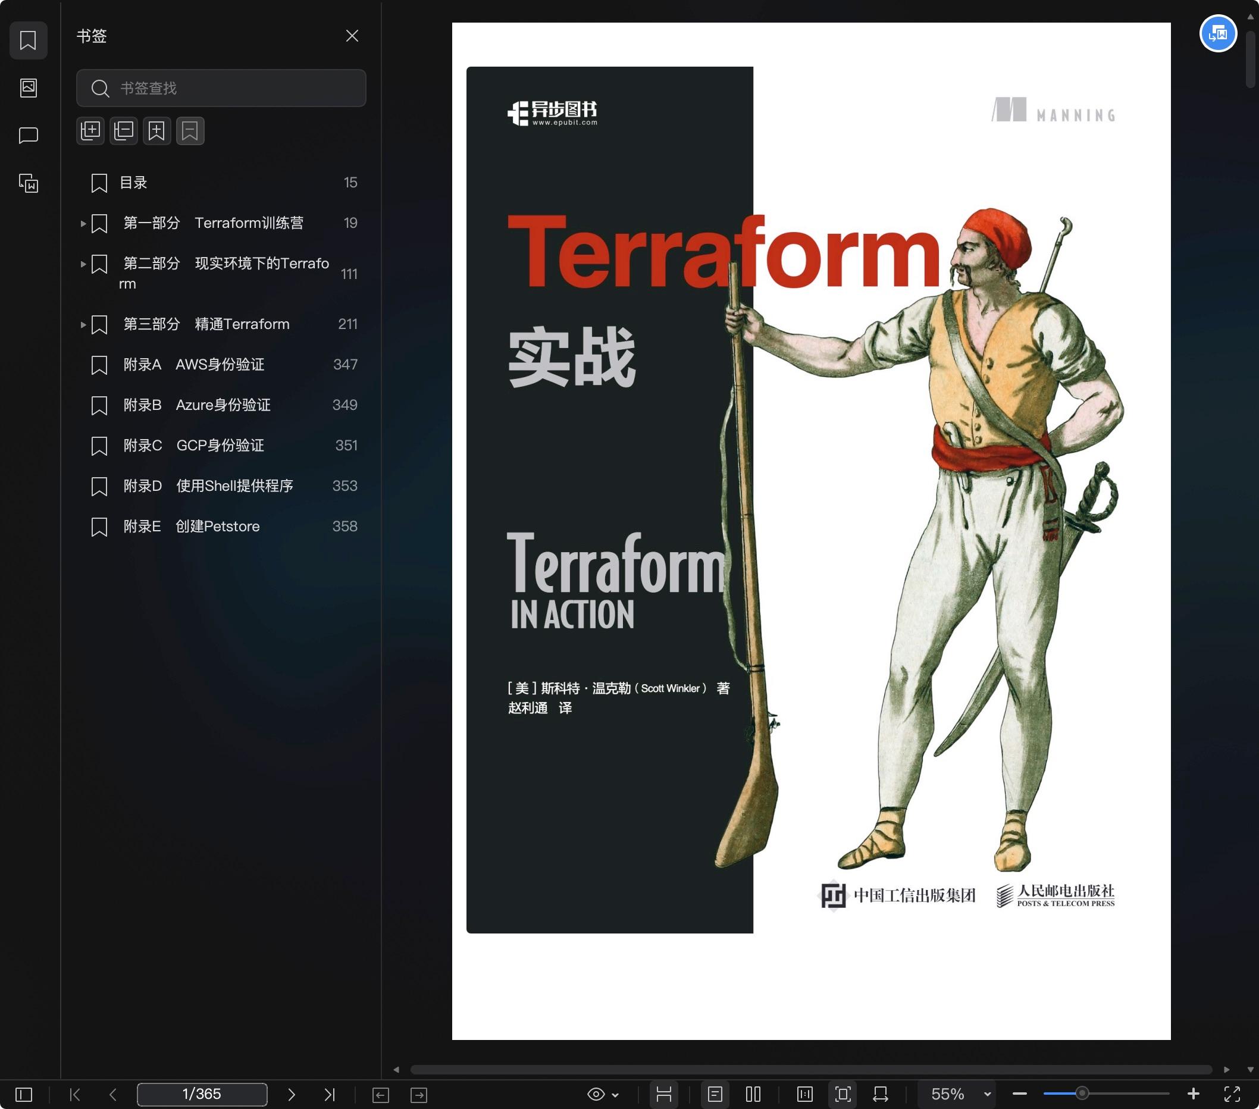This screenshot has height=1109, width=1259.
Task: Expand all bookmarks icon
Action: click(90, 130)
